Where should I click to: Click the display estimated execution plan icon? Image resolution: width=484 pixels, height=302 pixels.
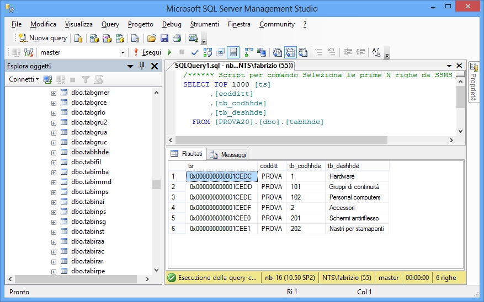[208, 52]
